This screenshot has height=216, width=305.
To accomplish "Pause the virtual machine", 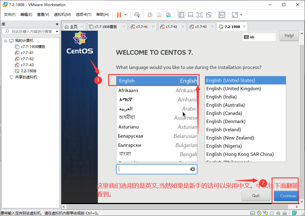I will [x=119, y=15].
